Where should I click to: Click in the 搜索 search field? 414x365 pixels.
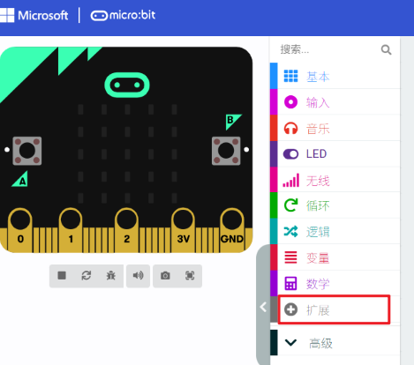click(328, 49)
